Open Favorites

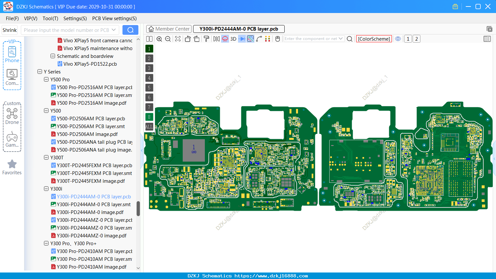pyautogui.click(x=12, y=167)
